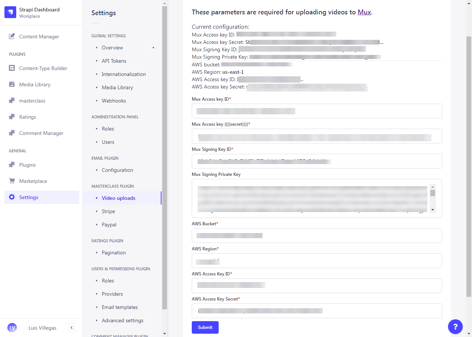Click the Content-Type Builder layout icon

(12, 68)
